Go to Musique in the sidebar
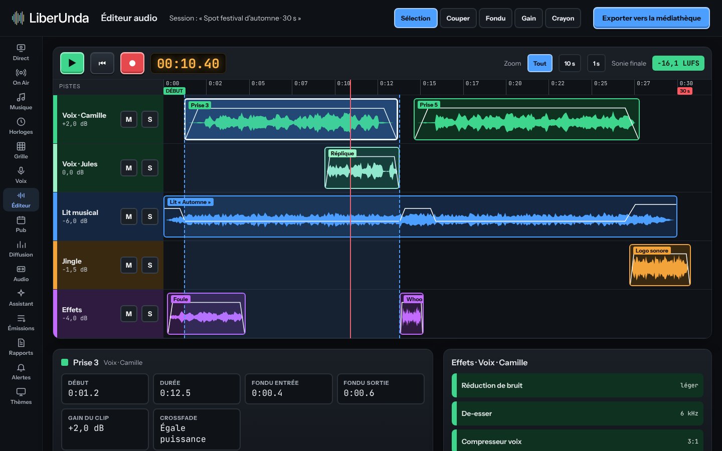The image size is (722, 451). [21, 101]
